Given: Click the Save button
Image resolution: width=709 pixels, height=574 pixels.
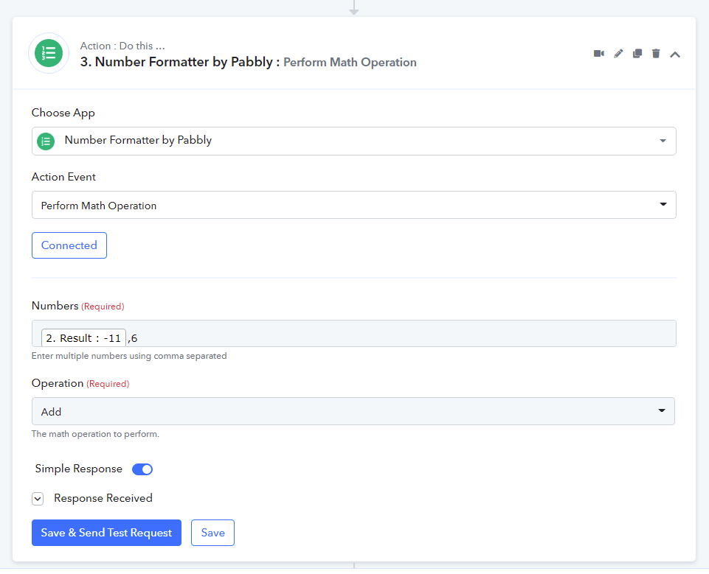Looking at the screenshot, I should 212,533.
